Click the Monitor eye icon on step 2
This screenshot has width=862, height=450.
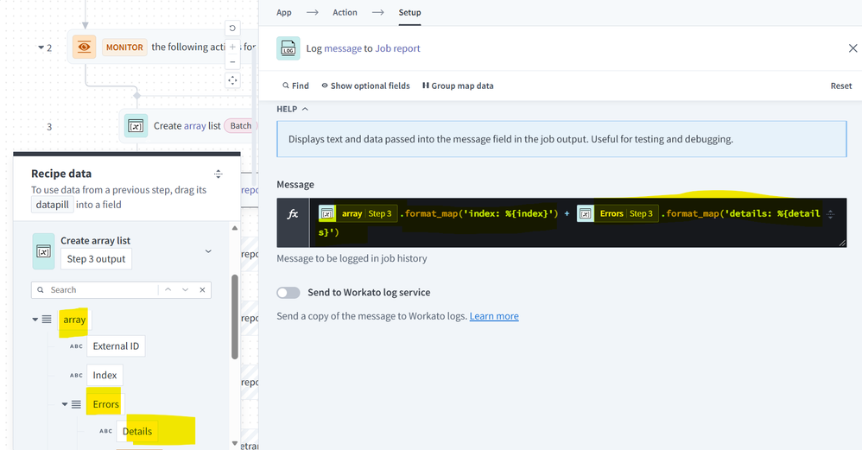point(84,48)
